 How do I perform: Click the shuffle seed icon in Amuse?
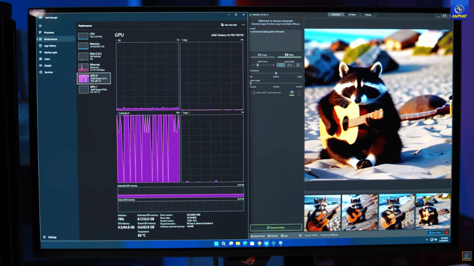[x=292, y=92]
